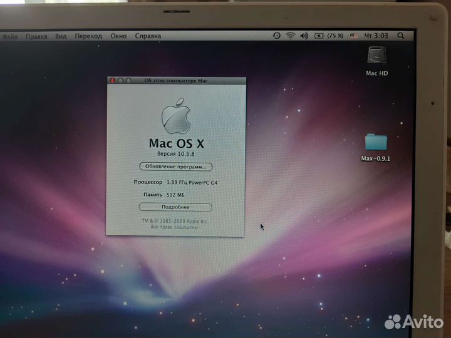Open the volume control icon
This screenshot has height=338, width=451.
(304, 36)
